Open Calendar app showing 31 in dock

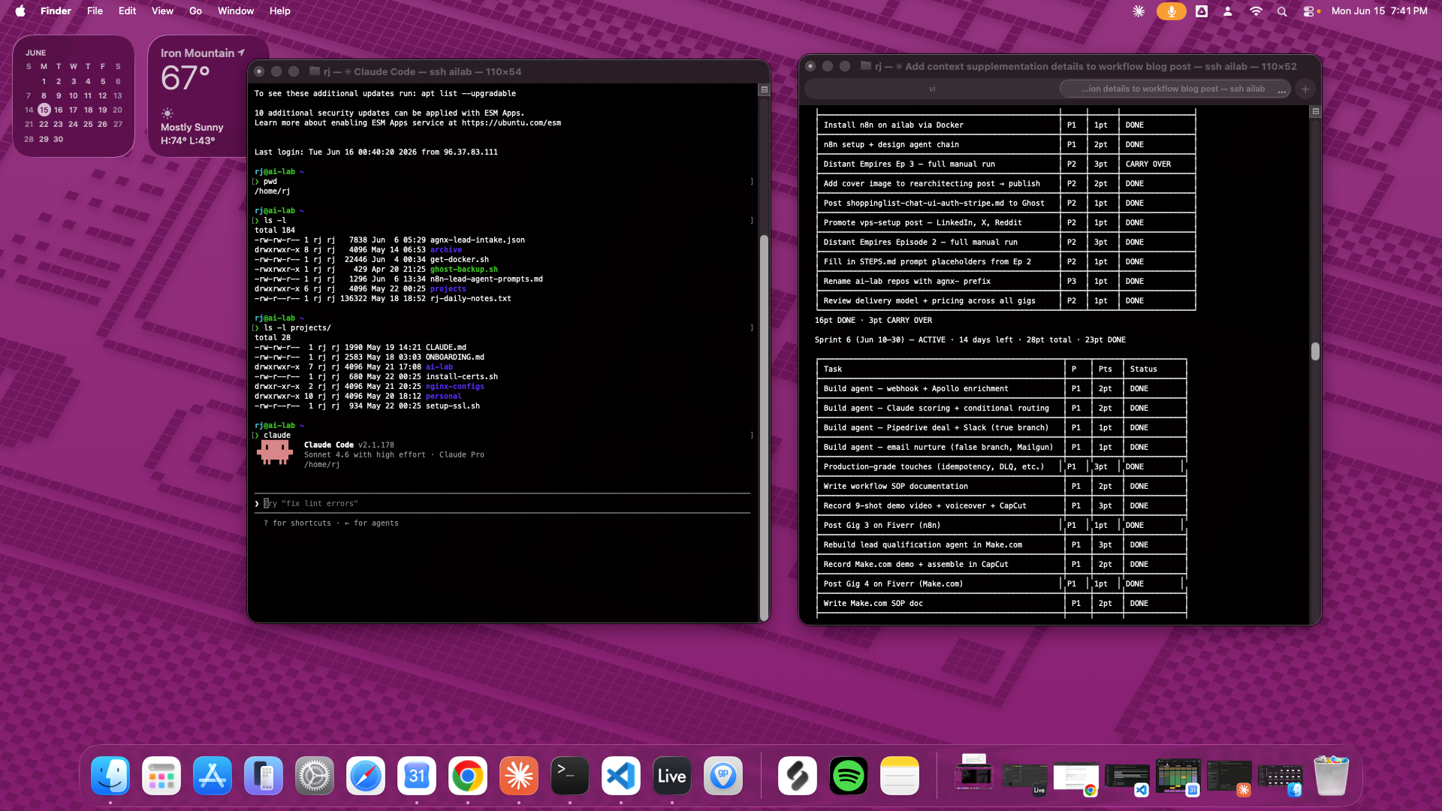point(417,776)
